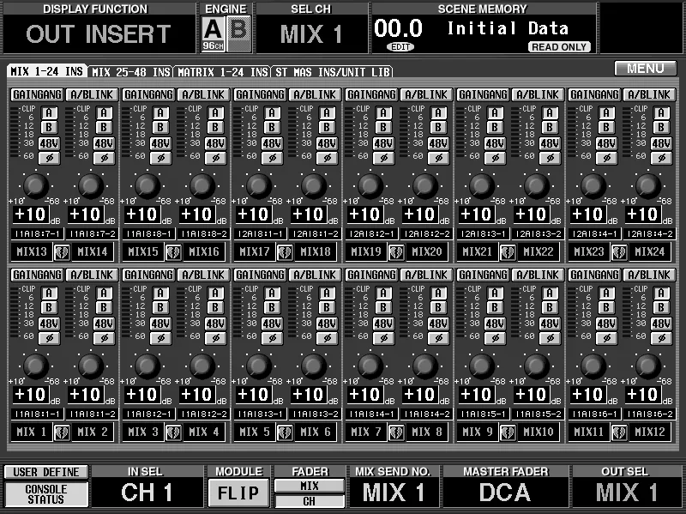
Task: Click the I2AI8:4-2 patch field for MIX24
Action: pos(649,233)
